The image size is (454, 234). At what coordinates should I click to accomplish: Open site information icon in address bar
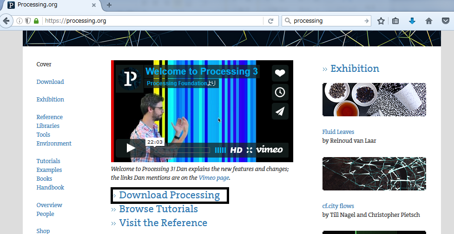pyautogui.click(x=20, y=21)
